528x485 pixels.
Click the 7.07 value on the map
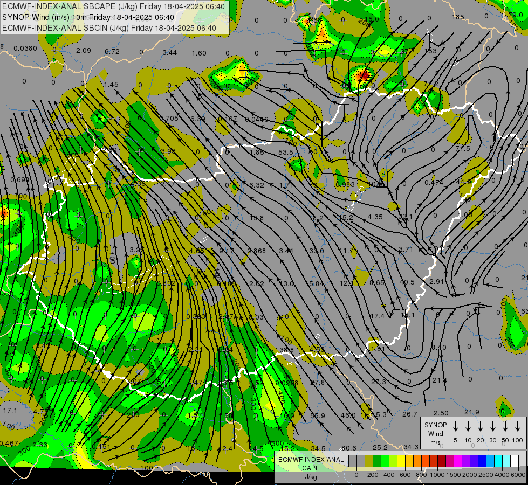point(134,381)
